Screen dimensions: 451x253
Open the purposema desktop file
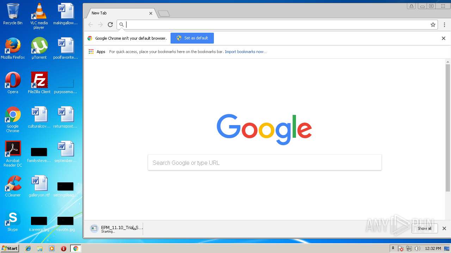tap(65, 86)
